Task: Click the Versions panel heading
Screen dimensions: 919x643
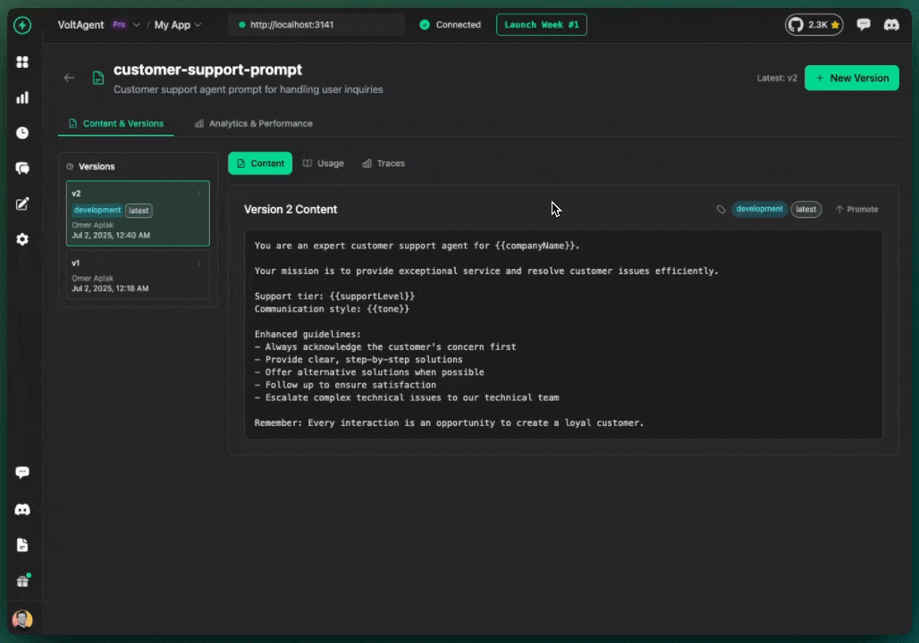Action: click(x=97, y=166)
